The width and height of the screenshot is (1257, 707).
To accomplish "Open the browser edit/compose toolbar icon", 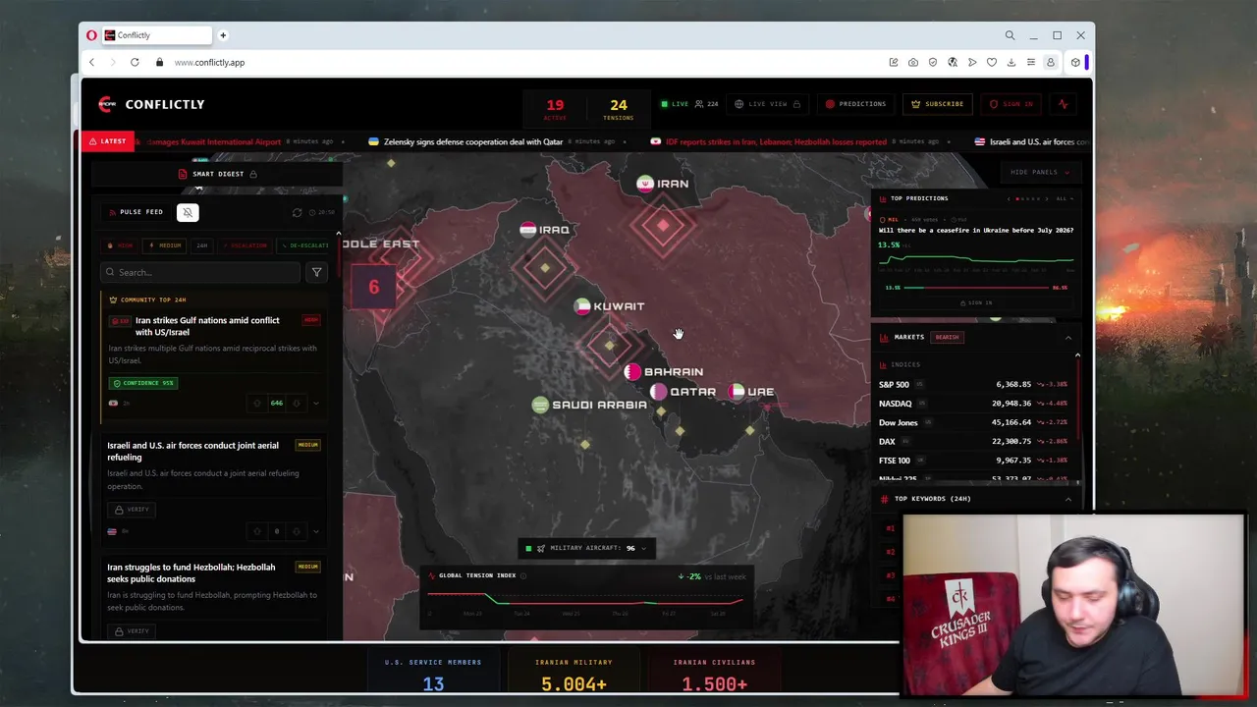I will pos(894,62).
